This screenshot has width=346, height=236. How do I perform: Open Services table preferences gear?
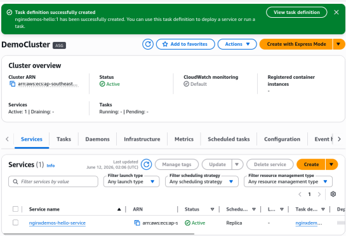pos(333,194)
